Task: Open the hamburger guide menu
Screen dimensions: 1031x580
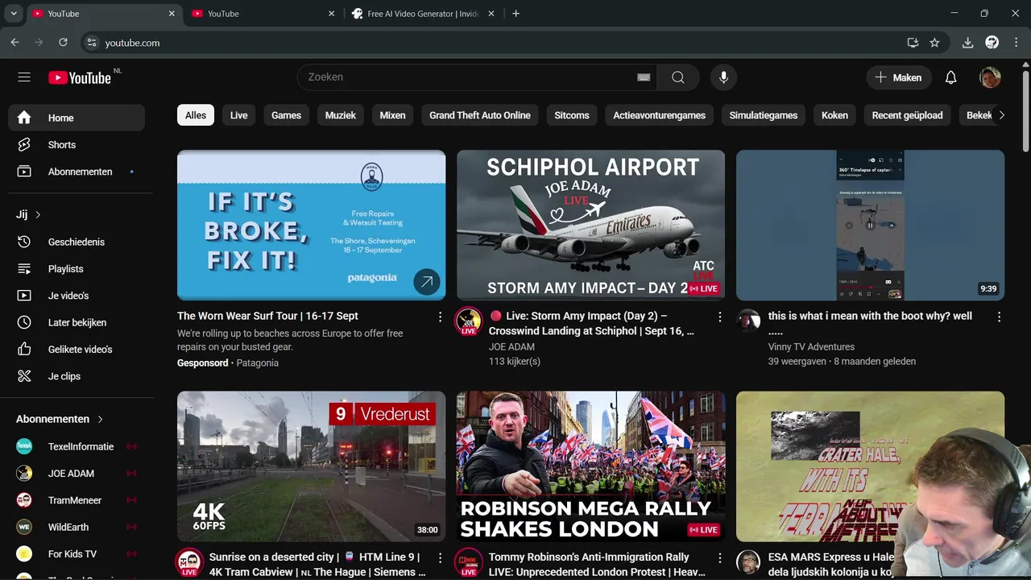Action: [x=24, y=77]
